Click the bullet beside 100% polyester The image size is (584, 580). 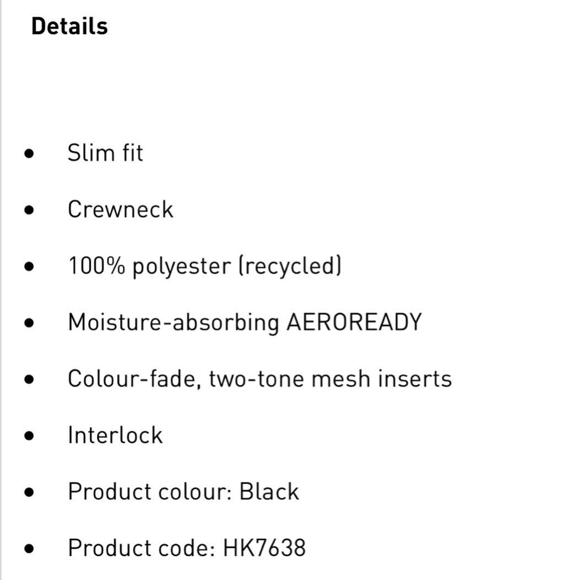(x=29, y=266)
